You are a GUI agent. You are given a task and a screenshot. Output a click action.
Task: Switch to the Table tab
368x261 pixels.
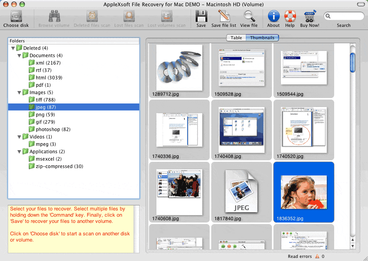[236, 38]
